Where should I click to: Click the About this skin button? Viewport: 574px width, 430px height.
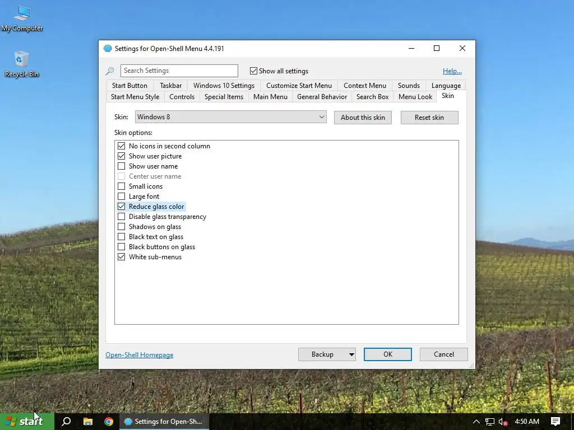[363, 118]
